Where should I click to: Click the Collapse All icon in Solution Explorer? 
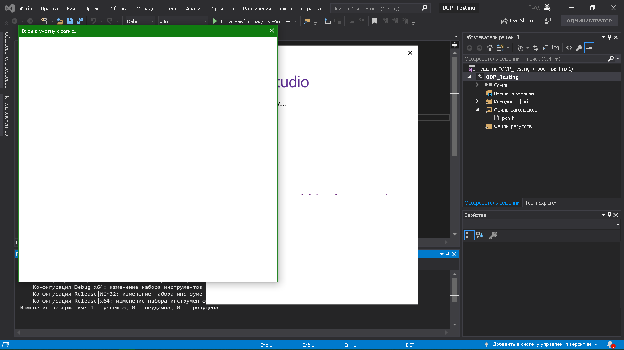coord(545,48)
